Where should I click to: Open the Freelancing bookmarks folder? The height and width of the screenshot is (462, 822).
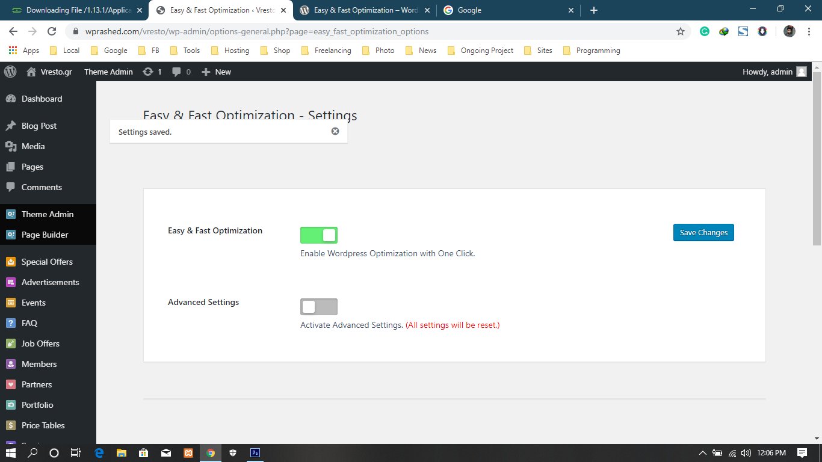[x=325, y=51]
